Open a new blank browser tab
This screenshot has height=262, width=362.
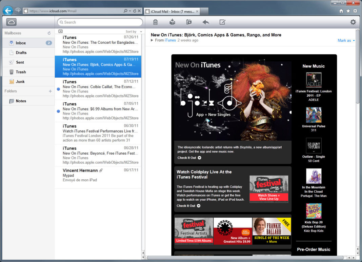click(204, 11)
